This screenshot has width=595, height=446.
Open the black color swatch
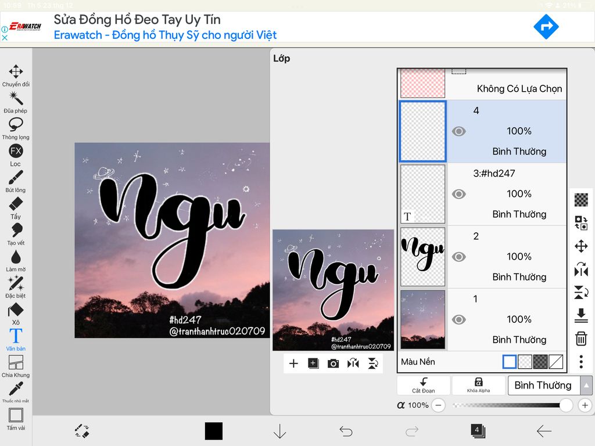click(x=214, y=431)
